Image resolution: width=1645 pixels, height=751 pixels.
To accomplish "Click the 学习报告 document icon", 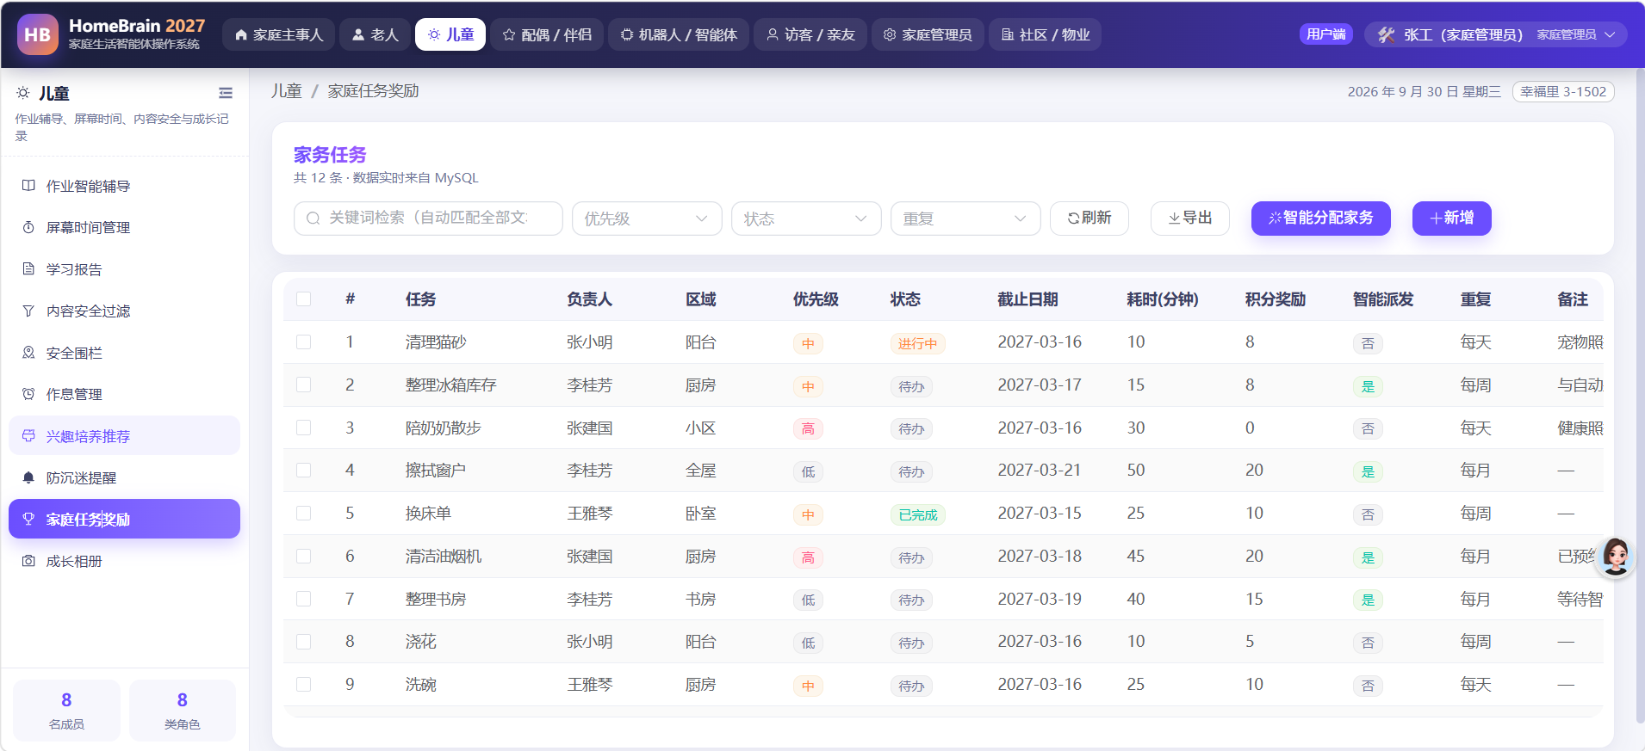I will tap(28, 269).
